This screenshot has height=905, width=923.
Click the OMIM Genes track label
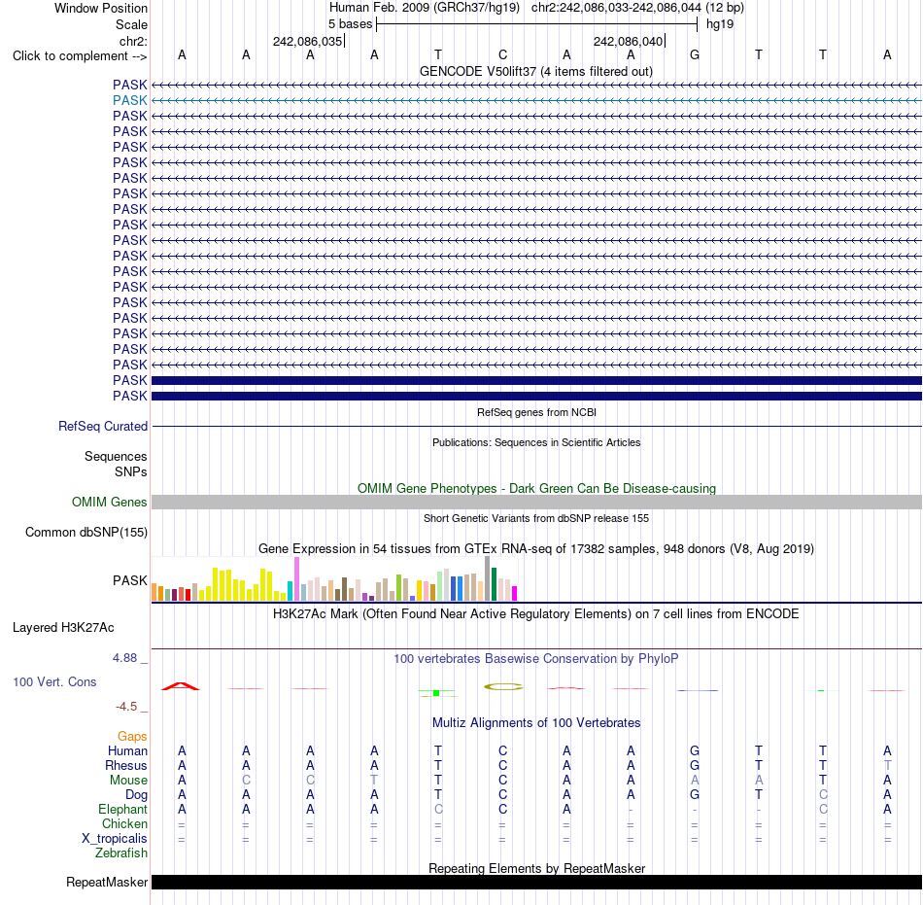pos(109,503)
